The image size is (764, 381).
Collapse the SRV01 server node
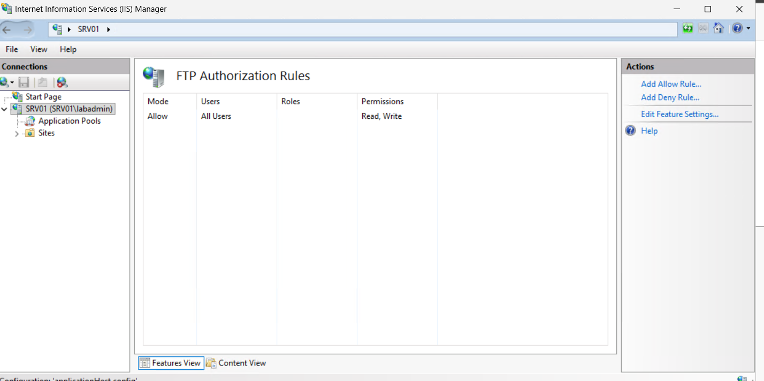coord(5,109)
